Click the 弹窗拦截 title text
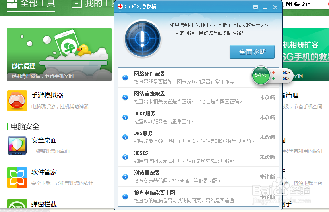This screenshot has height=212, width=329. point(44,204)
